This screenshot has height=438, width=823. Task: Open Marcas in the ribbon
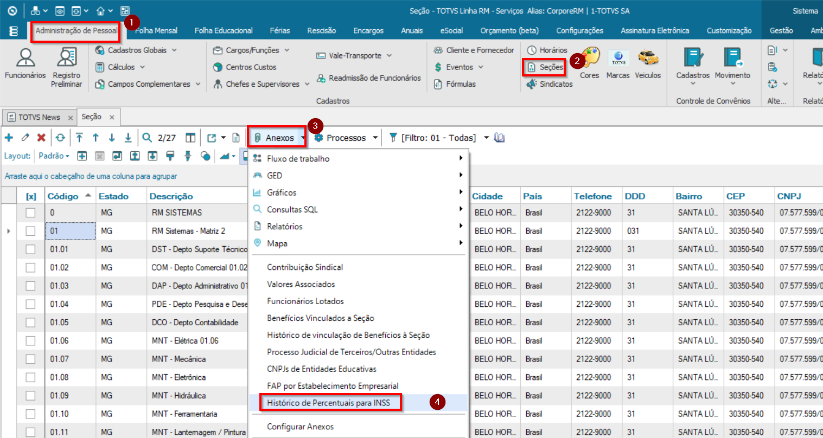tap(618, 64)
